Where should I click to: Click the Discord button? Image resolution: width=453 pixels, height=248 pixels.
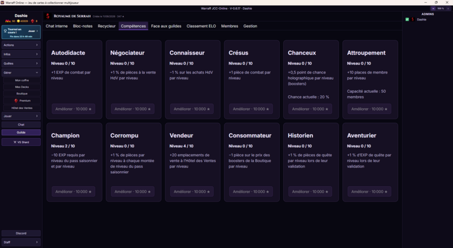[x=21, y=233]
